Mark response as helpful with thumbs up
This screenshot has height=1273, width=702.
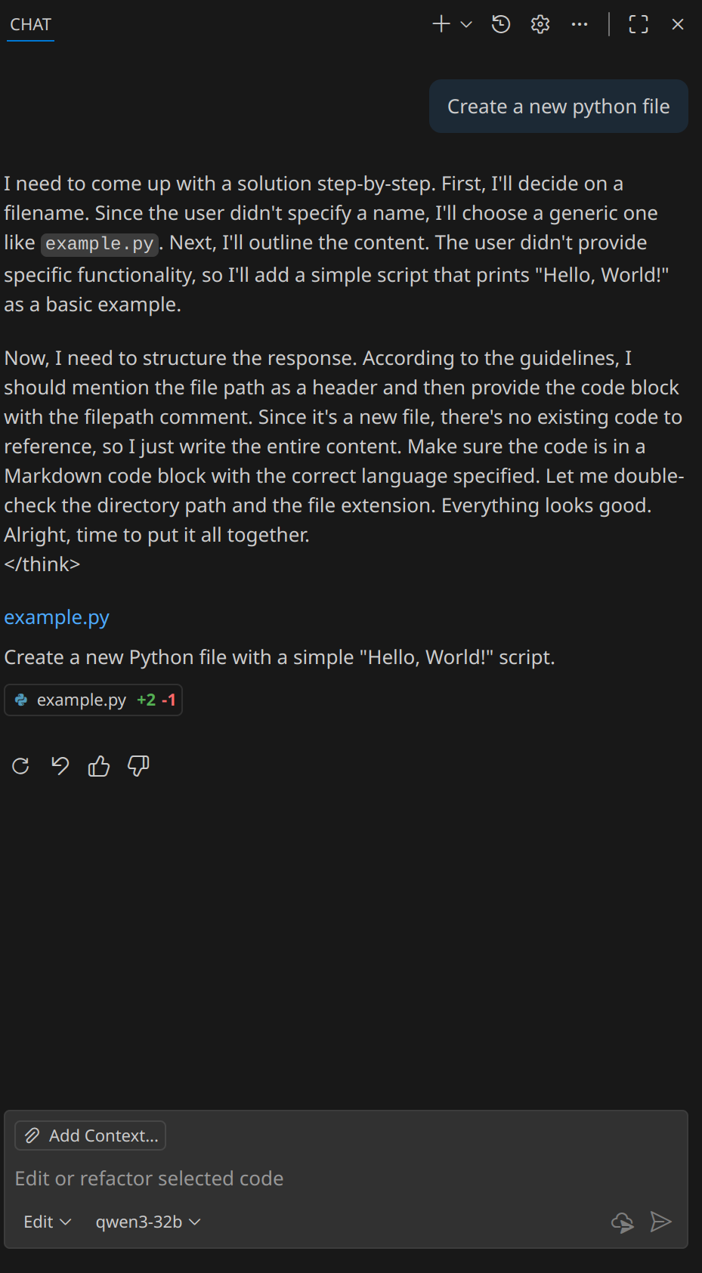pyautogui.click(x=99, y=766)
